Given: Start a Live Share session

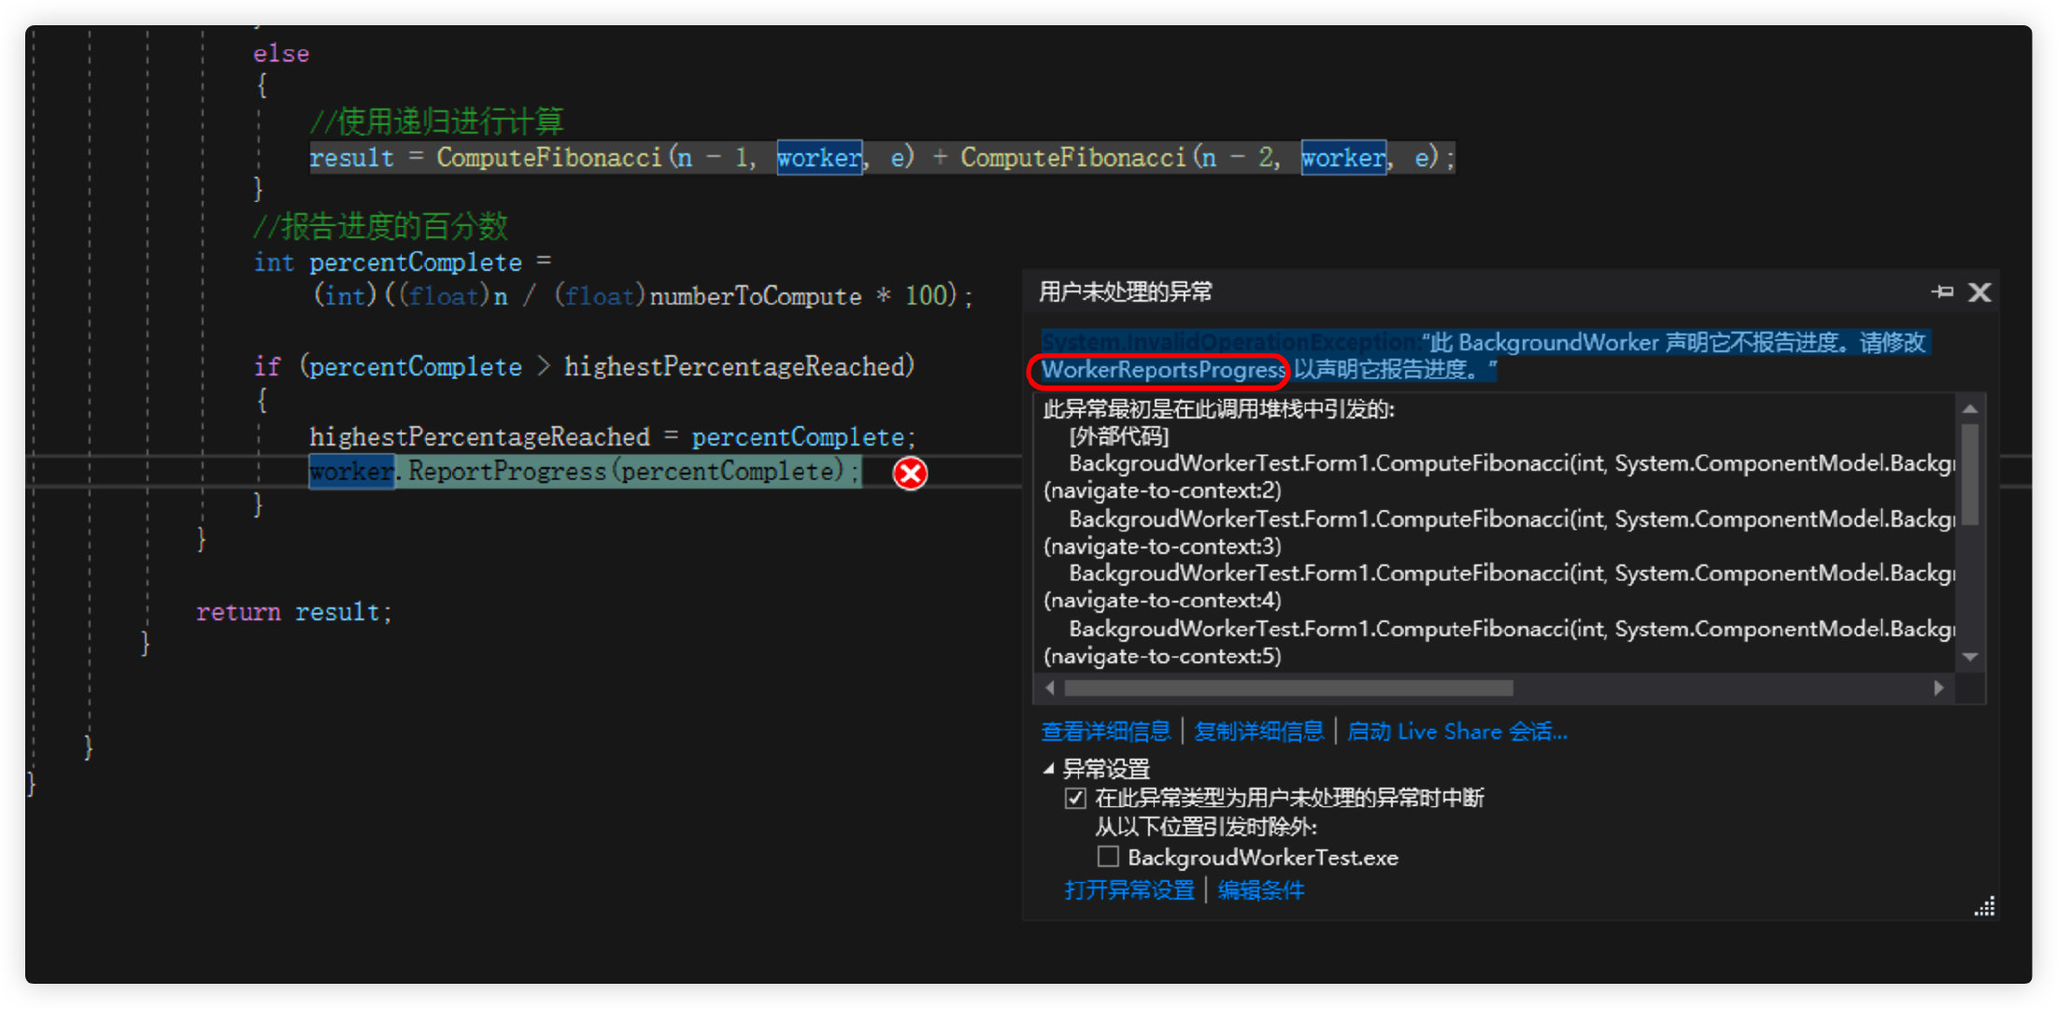Looking at the screenshot, I should (x=1458, y=731).
